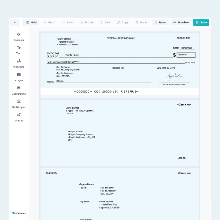Screen dimensions: 220x220
Task: Click the Paste toolbar button
Action: (x=142, y=22)
